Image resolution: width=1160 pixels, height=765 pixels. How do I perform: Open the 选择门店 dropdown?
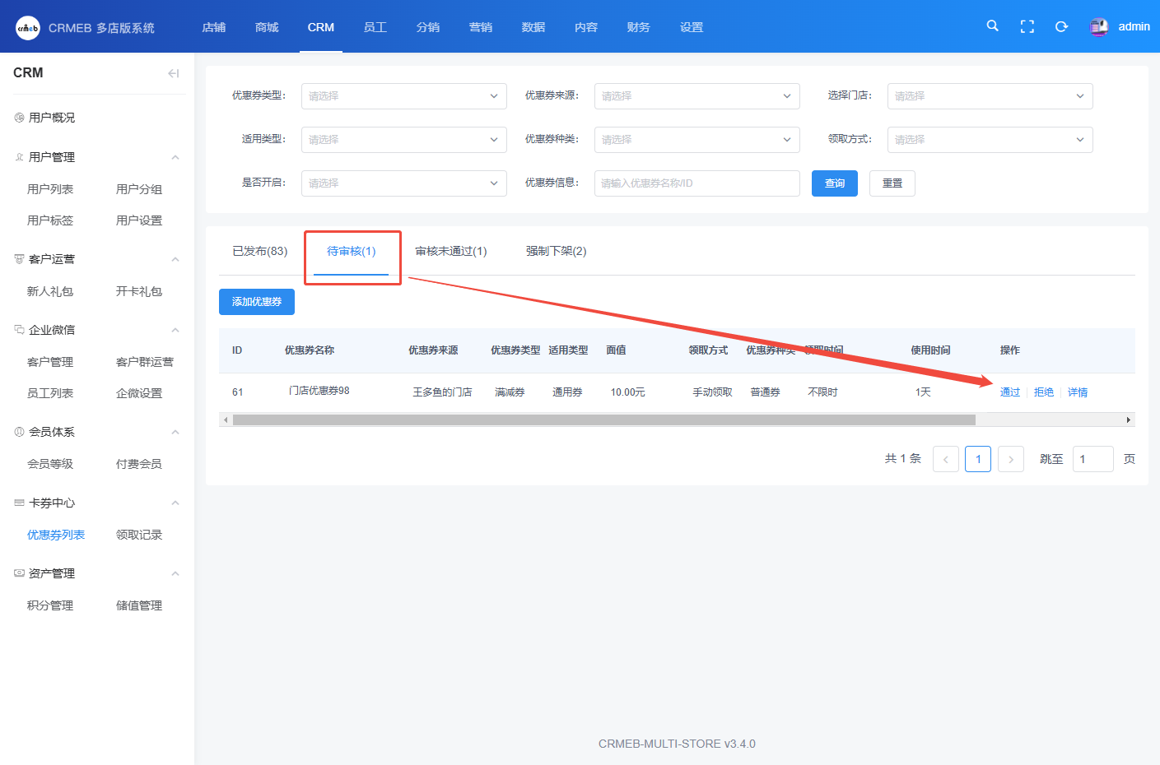(990, 96)
